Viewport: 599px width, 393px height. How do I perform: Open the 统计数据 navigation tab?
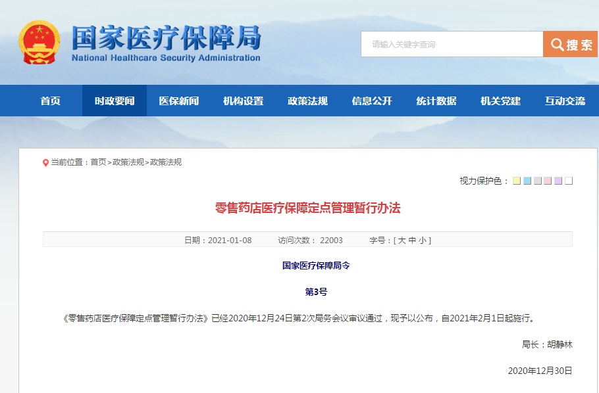click(436, 101)
